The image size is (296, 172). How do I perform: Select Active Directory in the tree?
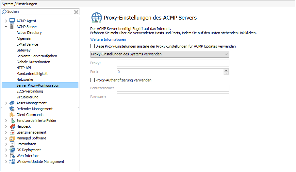tap(29, 33)
